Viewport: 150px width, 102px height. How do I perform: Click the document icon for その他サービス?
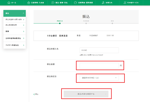coord(125,3)
